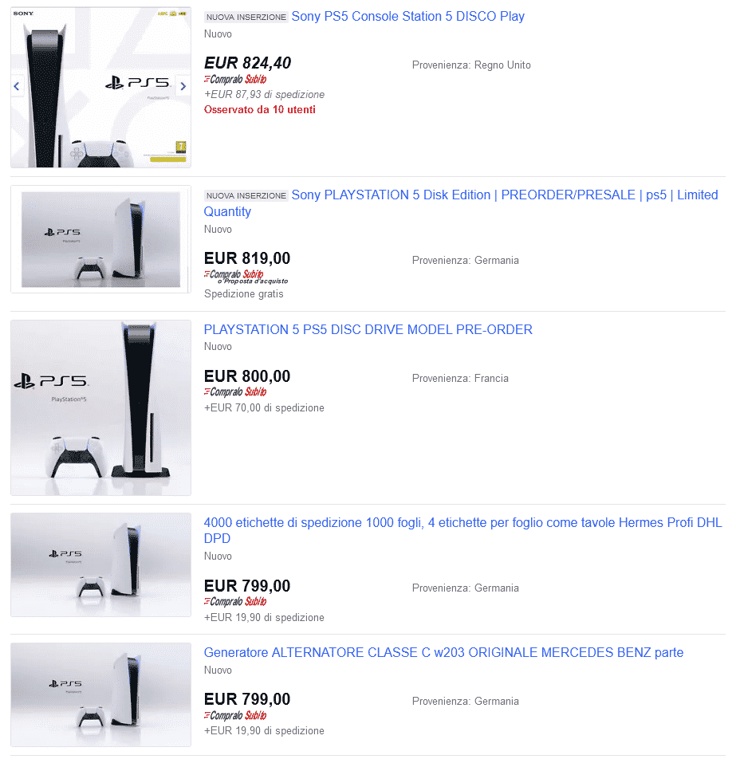This screenshot has width=736, height=763.
Task: Click the Compralo Subito logo under EUR 824,40
Action: (235, 79)
